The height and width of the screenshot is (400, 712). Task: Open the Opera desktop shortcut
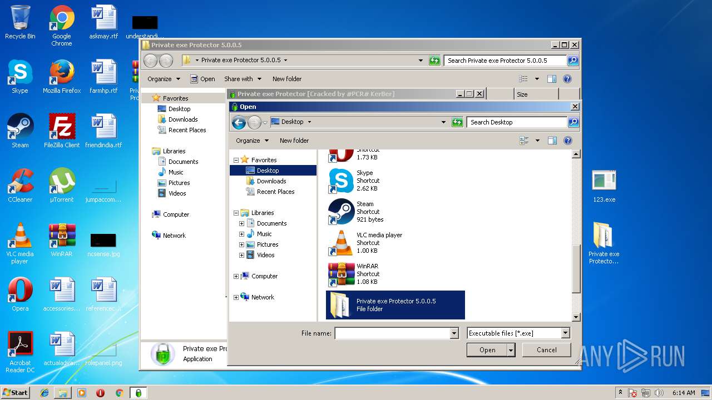coord(20,294)
